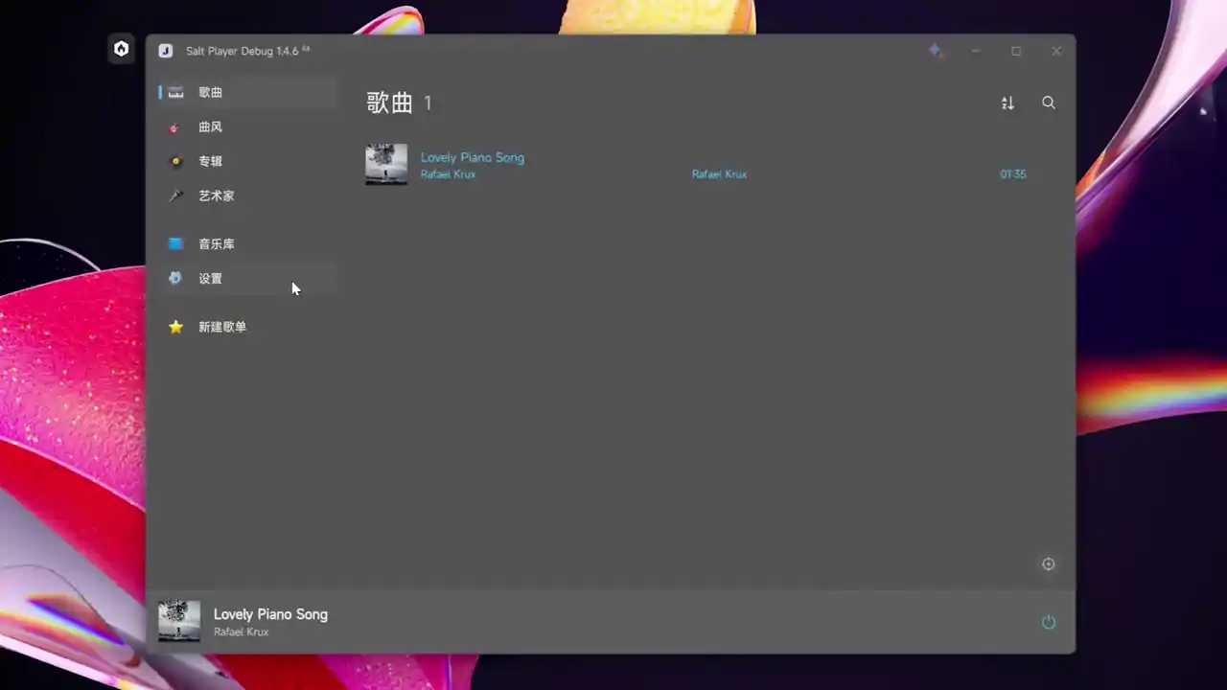Click the keyboard icon beside 歌曲
Image resolution: width=1227 pixels, height=690 pixels.
(x=175, y=92)
